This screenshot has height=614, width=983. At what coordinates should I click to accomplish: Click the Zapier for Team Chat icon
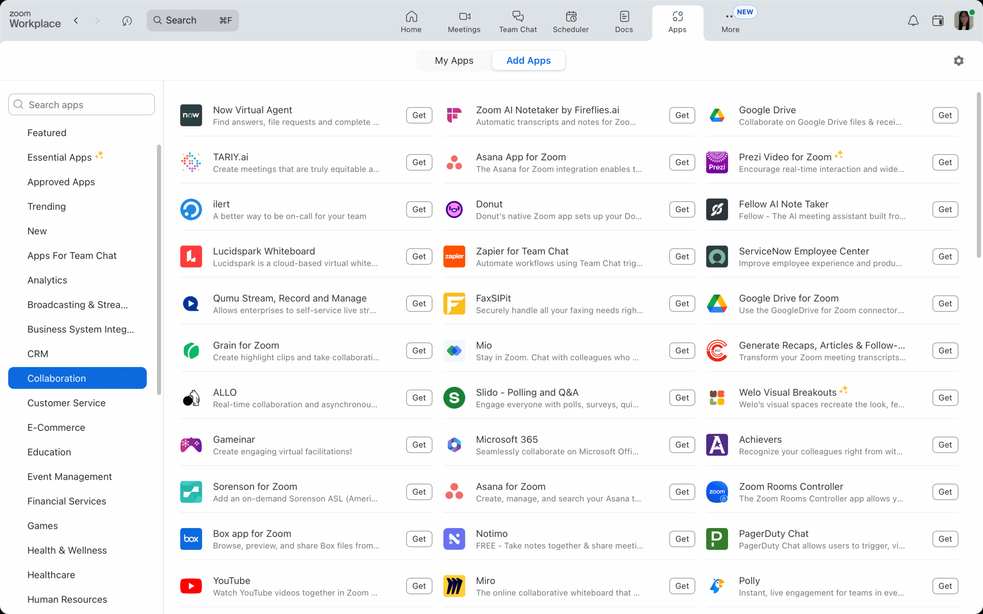[x=454, y=257]
